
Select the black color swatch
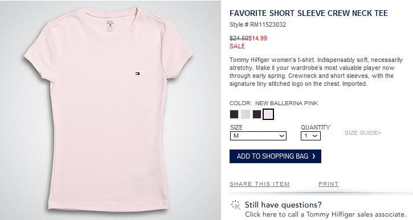point(234,114)
